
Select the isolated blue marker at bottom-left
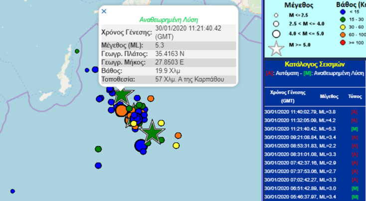(x=12, y=191)
